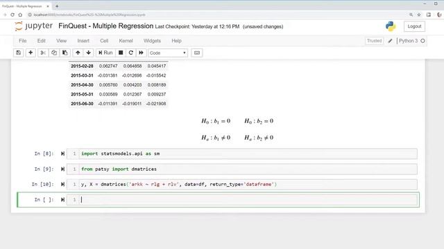Click the value -0.021908 in the table
This screenshot has width=444, height=249.
(156, 104)
